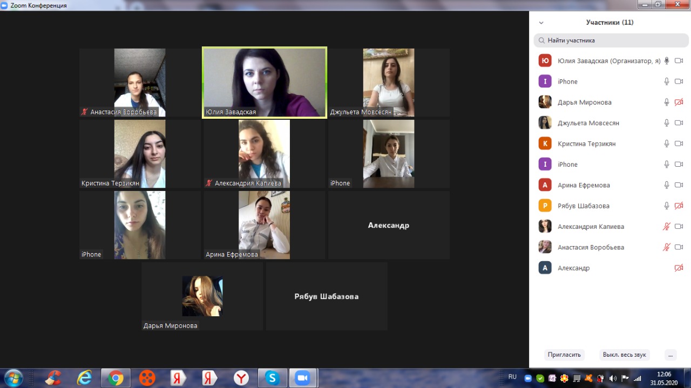This screenshot has width=691, height=388.
Task: Click muted mic icon on Анастасия Воробьева tile
Action: pos(85,112)
